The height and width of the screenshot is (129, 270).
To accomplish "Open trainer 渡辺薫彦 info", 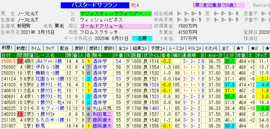I will tap(215, 5).
